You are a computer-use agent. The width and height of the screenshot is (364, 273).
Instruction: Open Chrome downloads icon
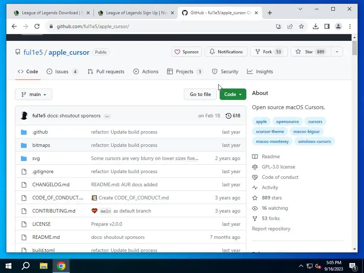click(316, 26)
